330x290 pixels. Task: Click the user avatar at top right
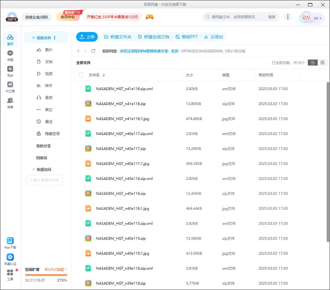pos(306,17)
